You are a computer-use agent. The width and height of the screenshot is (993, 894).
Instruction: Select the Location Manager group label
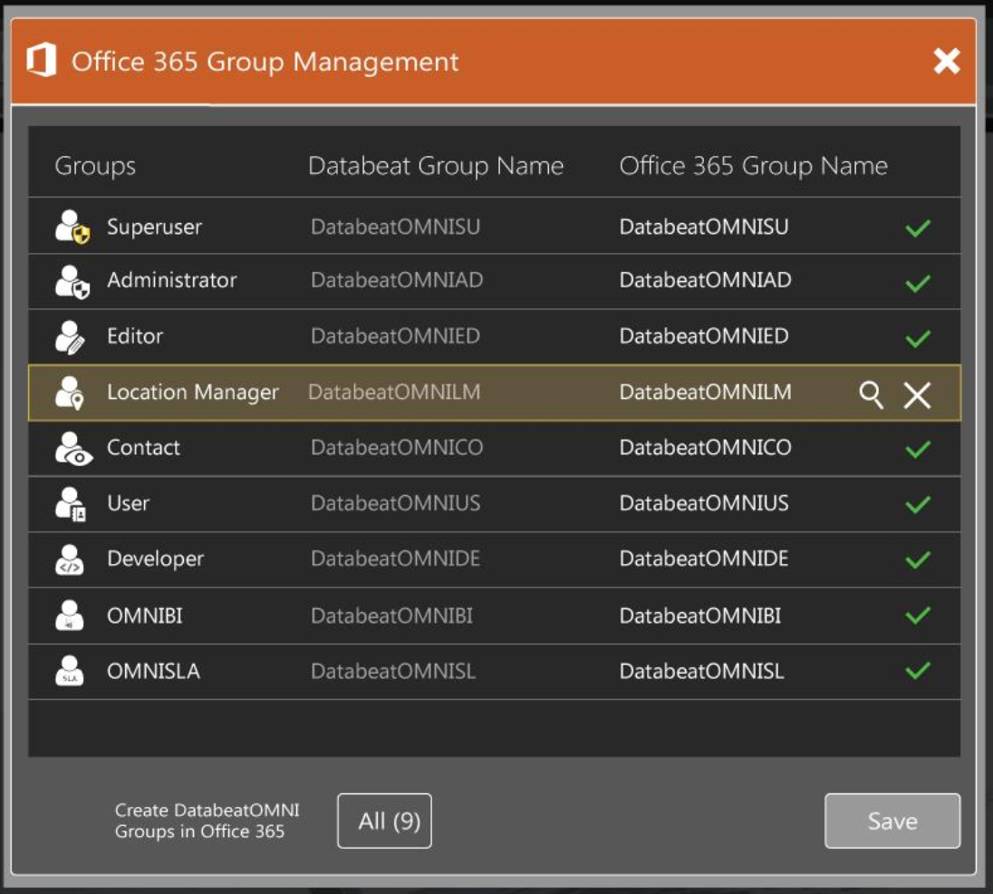192,393
